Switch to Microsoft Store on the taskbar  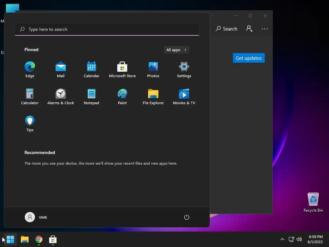[53, 239]
